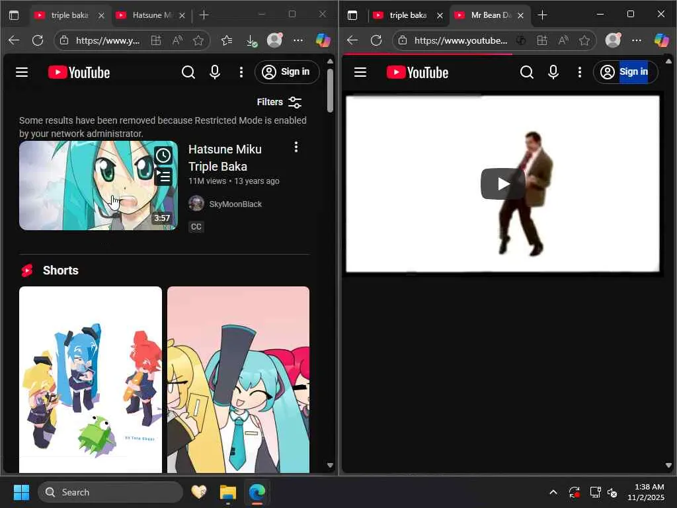Open profile icon in right browser toolbar
This screenshot has width=677, height=508.
pyautogui.click(x=613, y=40)
